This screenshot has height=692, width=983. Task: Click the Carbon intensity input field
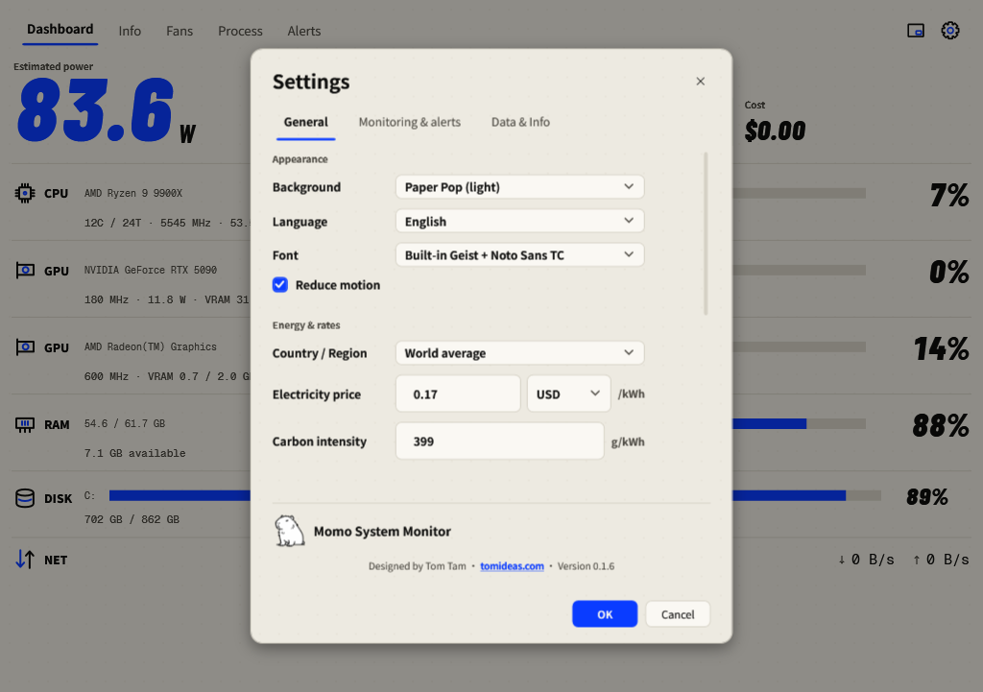pos(499,441)
